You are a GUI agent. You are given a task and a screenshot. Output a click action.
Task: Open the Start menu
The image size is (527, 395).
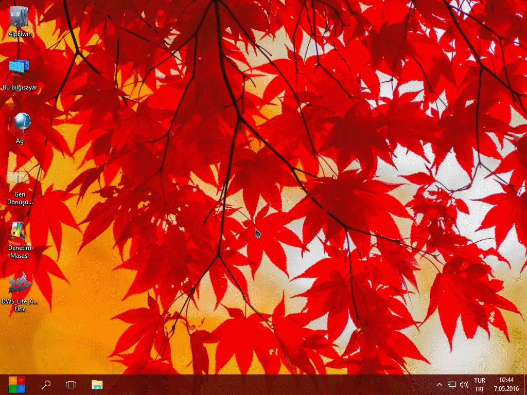pos(16,384)
